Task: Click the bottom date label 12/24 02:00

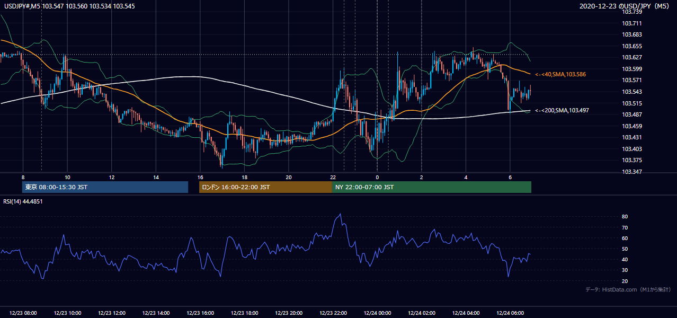Action: point(421,313)
